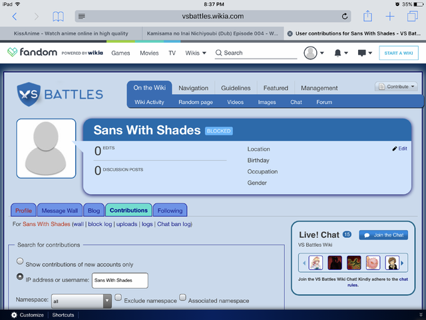
Task: Open the messages speech bubble icon
Action: coord(361,53)
